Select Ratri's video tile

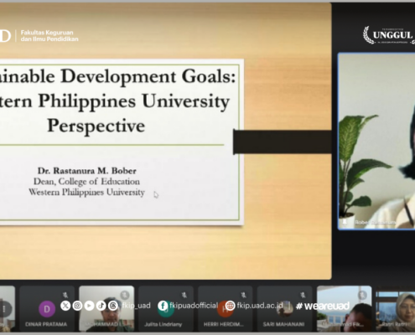coord(396,308)
